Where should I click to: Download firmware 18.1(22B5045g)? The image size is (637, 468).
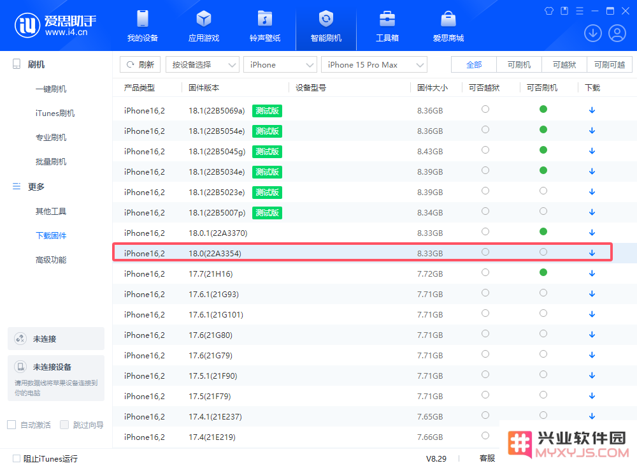point(592,151)
